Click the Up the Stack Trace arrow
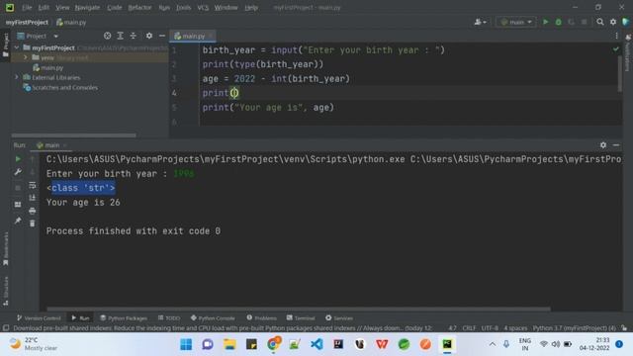Image resolution: width=633 pixels, height=356 pixels. tap(33, 159)
